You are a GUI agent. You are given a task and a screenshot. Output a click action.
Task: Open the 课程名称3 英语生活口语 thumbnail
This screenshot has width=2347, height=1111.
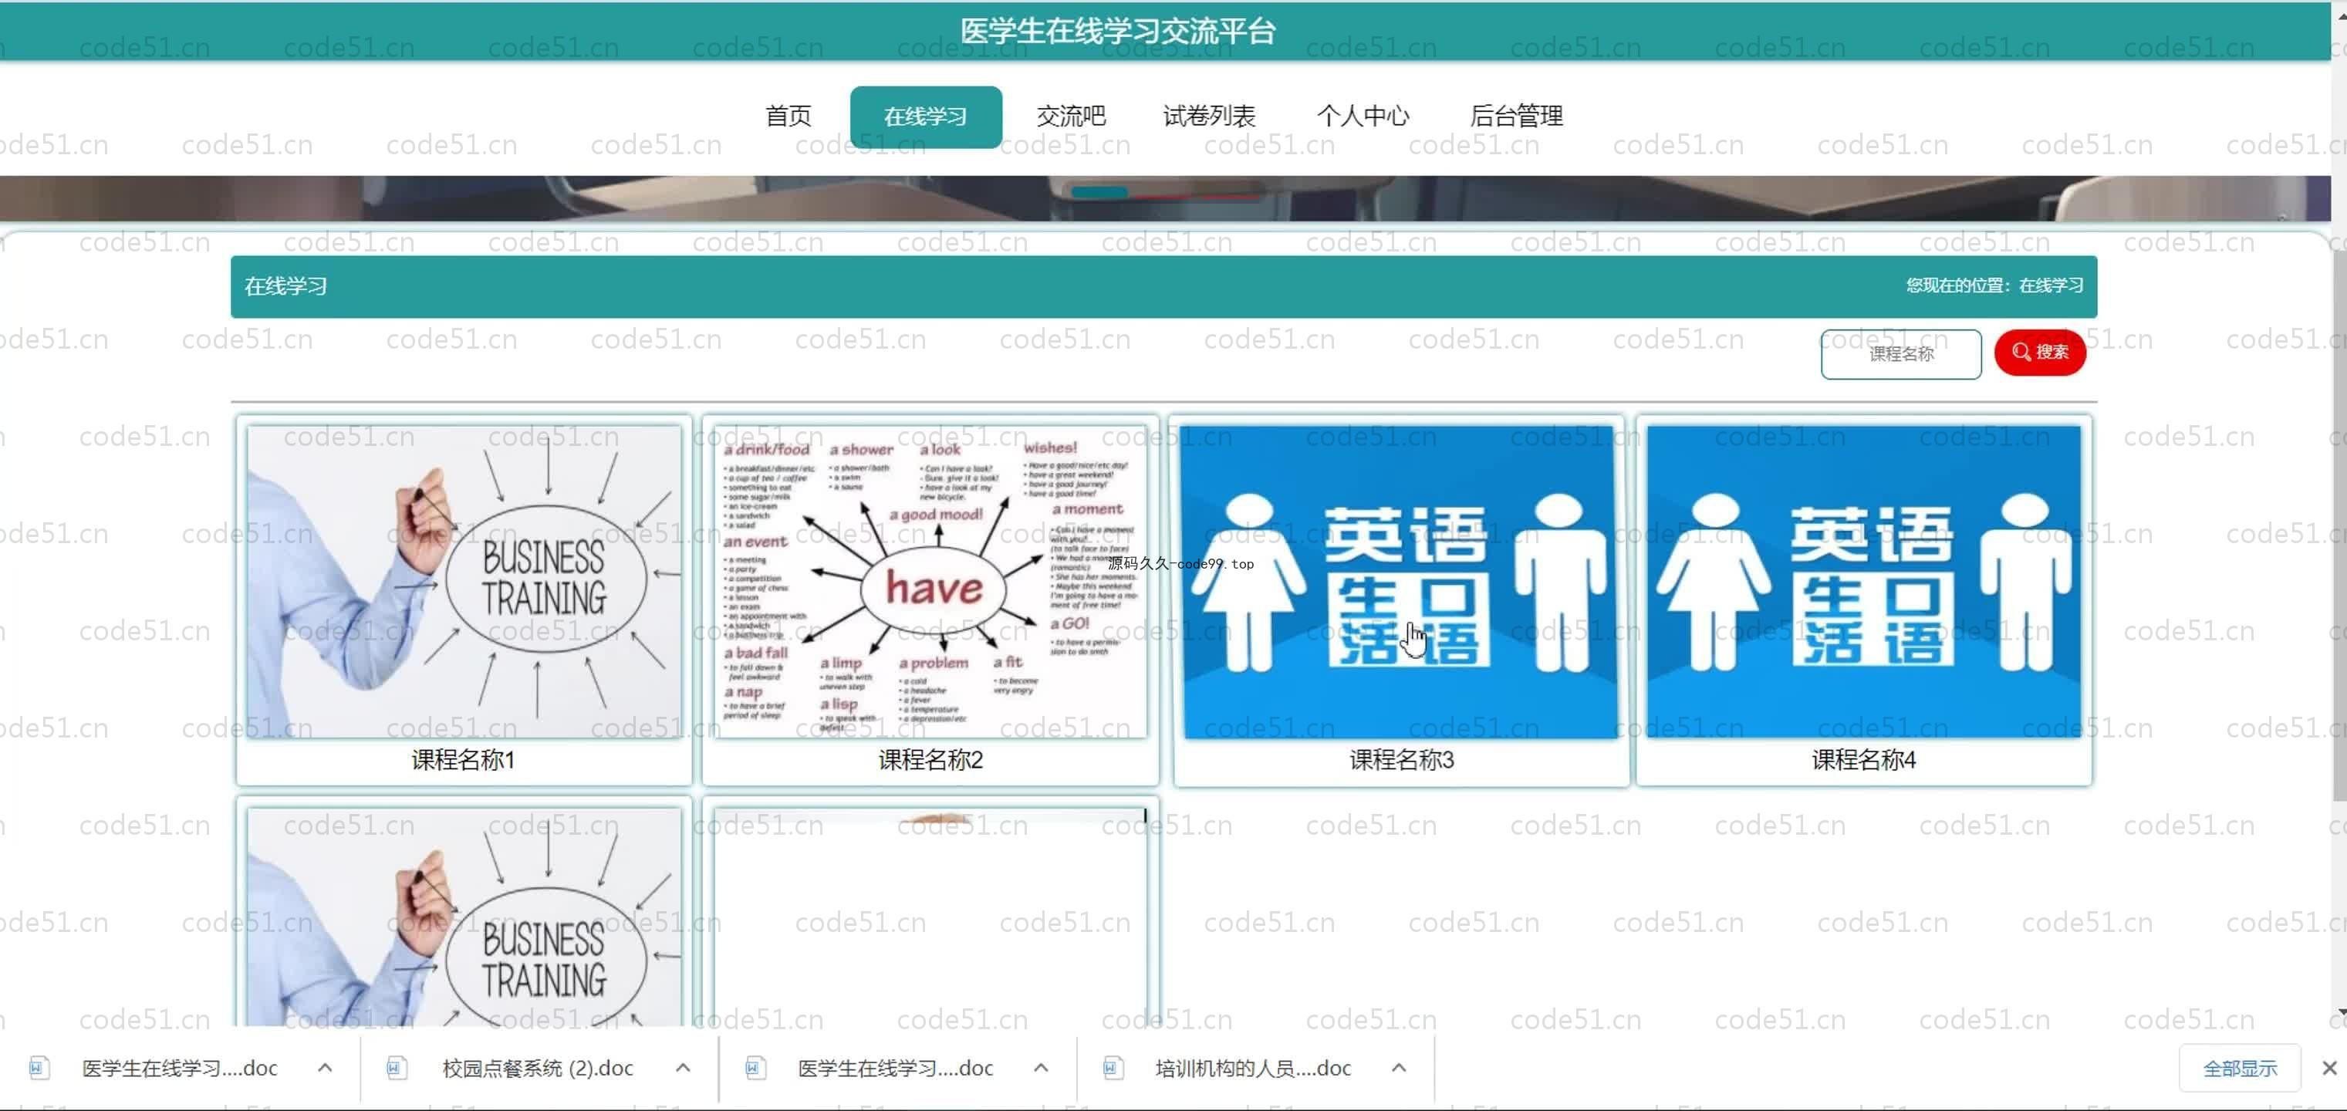click(1401, 582)
